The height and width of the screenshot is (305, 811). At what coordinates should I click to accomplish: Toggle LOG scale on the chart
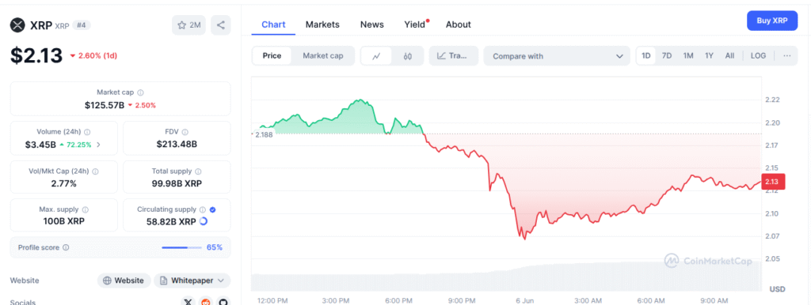click(758, 56)
